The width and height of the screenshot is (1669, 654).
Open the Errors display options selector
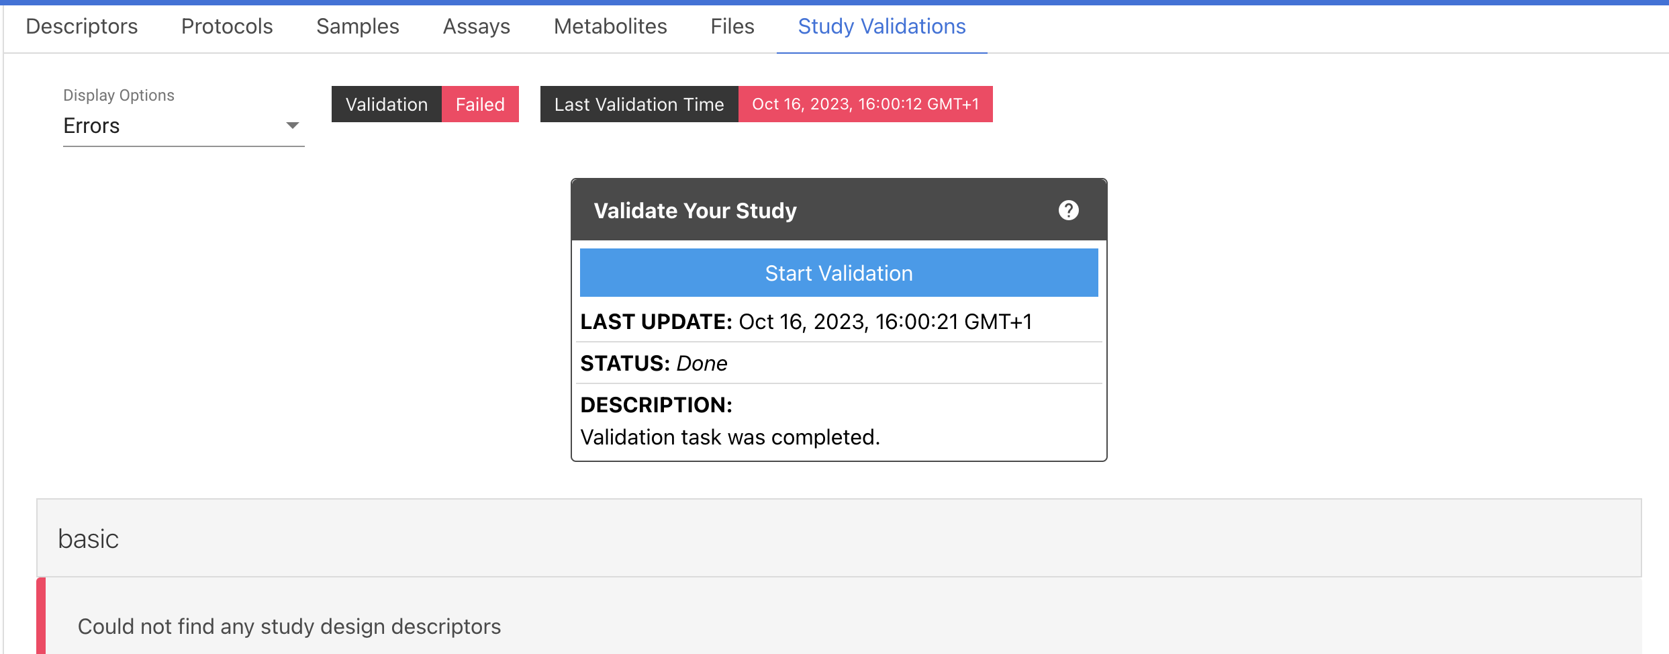click(183, 126)
